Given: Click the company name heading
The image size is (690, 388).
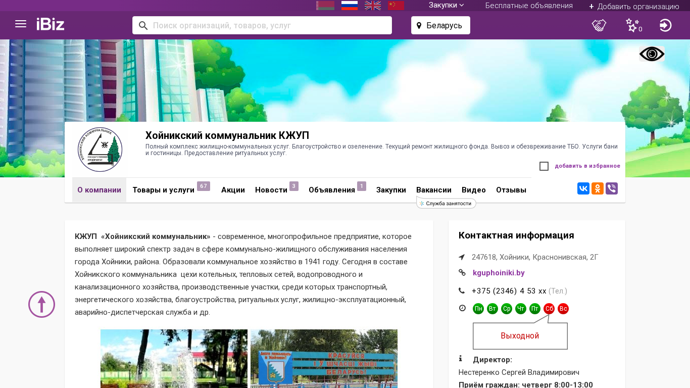Looking at the screenshot, I should point(227,135).
